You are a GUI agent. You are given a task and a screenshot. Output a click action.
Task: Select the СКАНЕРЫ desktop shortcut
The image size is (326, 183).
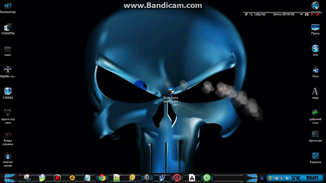click(x=8, y=29)
